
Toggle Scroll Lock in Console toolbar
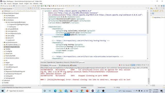[128, 65]
